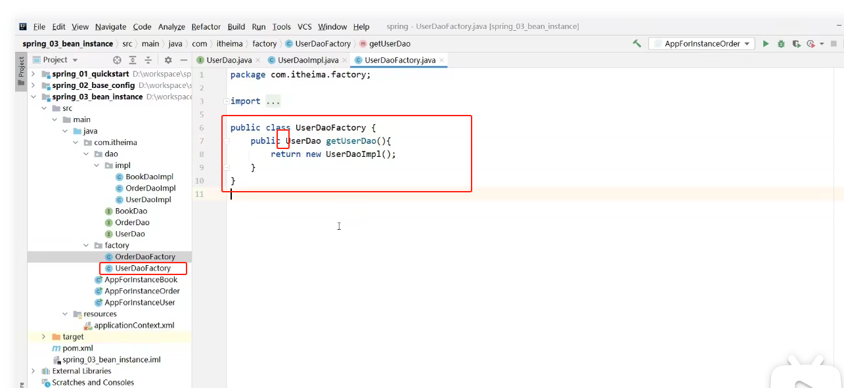Open the Analyze menu
Viewport: 844px width, 388px height.
tap(171, 27)
